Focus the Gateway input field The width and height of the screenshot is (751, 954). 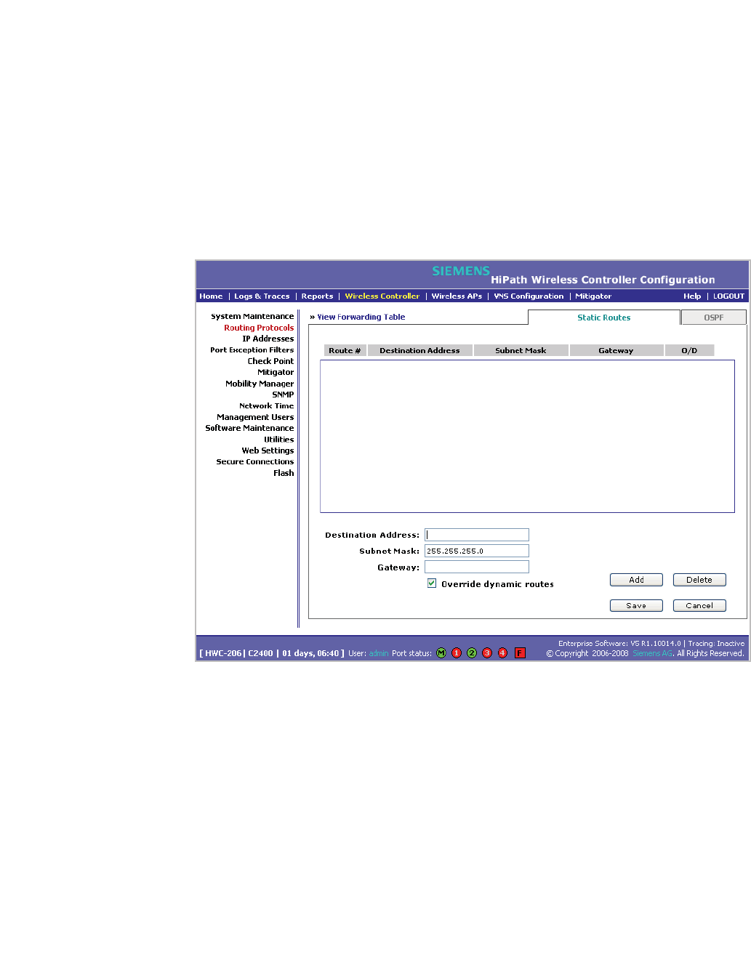(x=477, y=567)
